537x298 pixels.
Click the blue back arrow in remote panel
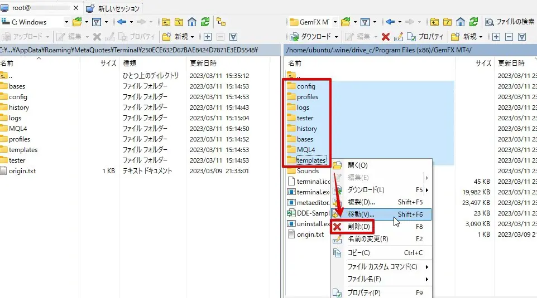point(390,22)
